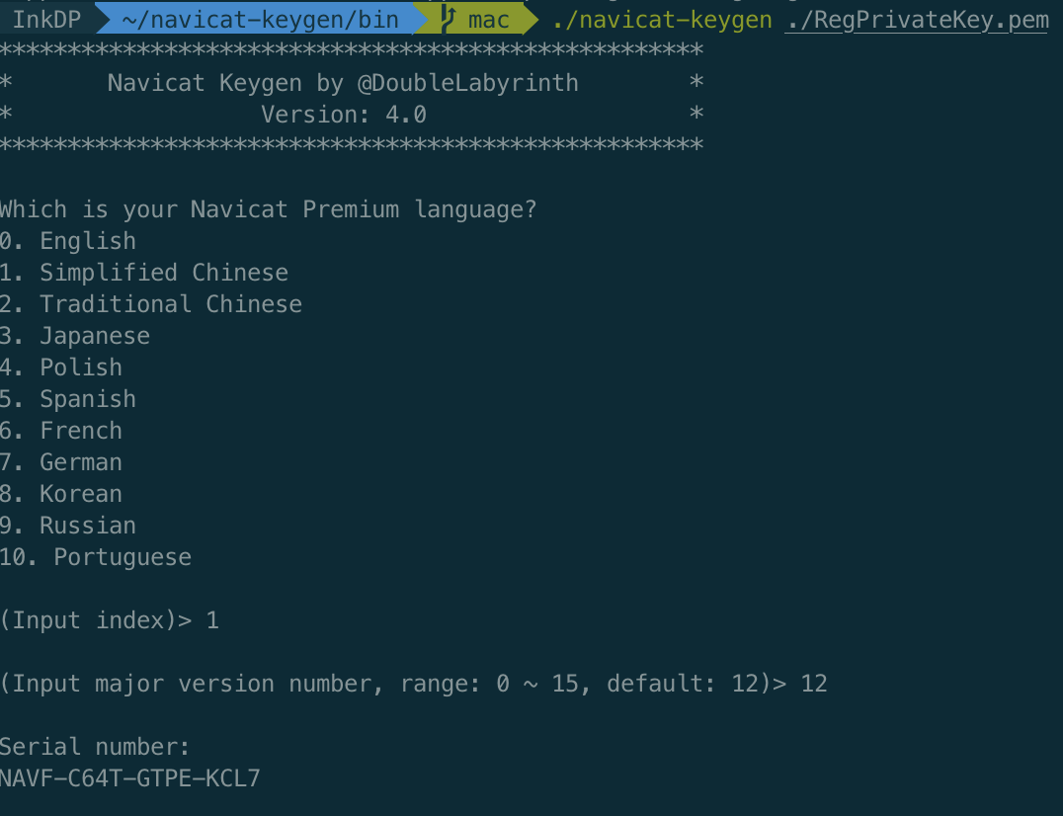Click the Input index prompt line
Image resolution: width=1063 pixels, height=816 pixels.
[109, 620]
